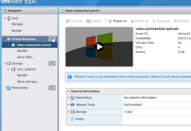The width and height of the screenshot is (191, 131).
Task: Click More VMs... link
Action: (x=26, y=57)
